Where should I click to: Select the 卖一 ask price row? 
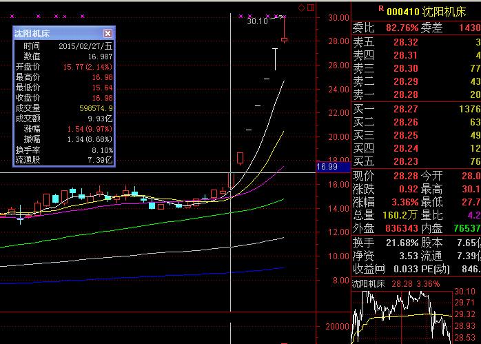(413, 94)
